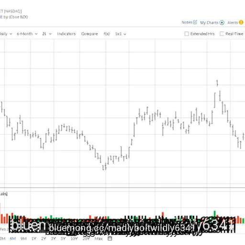Screen dimensions: 245x245
Task: Select the Max time range
Action: [x=99, y=239]
